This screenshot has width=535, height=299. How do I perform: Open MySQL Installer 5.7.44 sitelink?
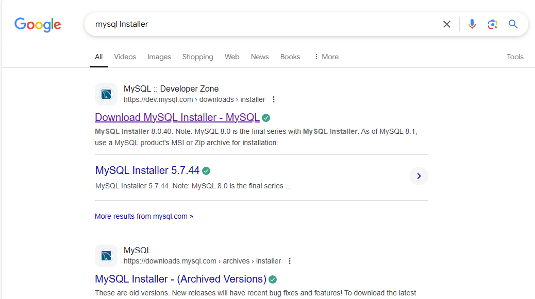tap(147, 170)
